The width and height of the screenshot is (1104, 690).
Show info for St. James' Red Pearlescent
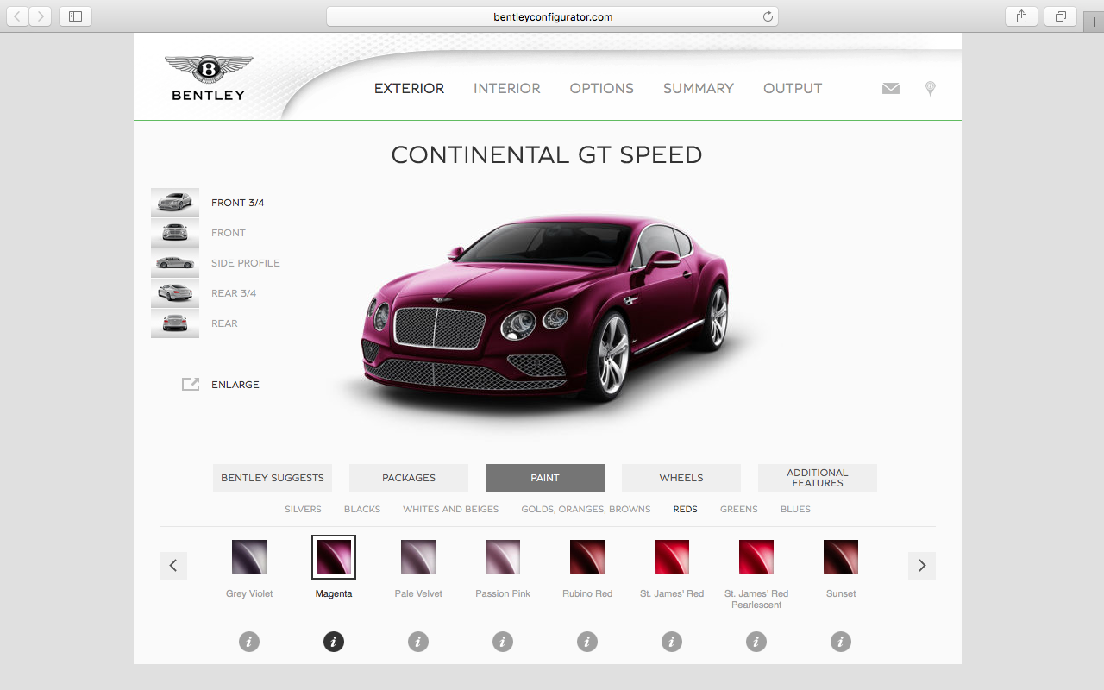[x=756, y=642]
